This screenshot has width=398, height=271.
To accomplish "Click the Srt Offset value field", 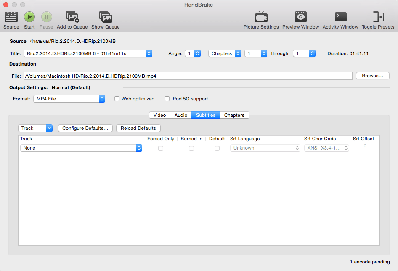I will (365, 146).
